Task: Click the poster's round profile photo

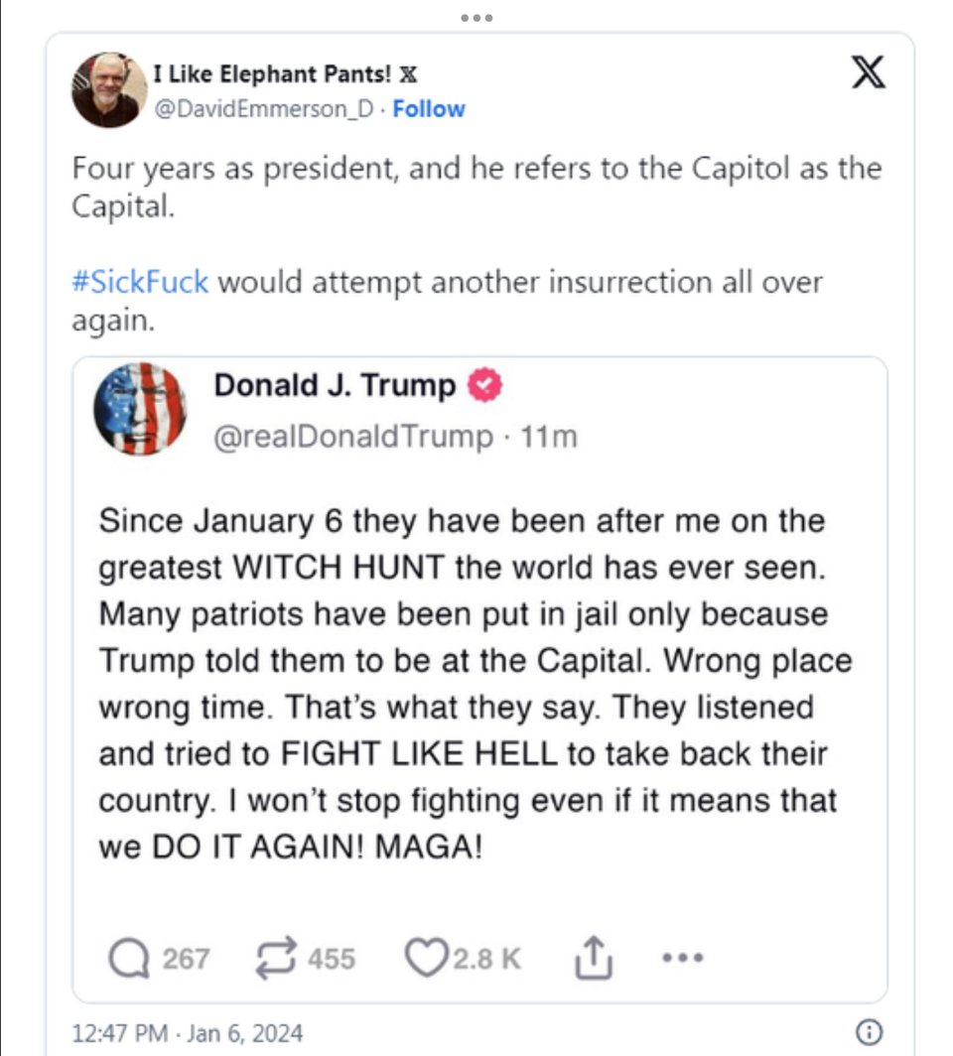Action: pyautogui.click(x=108, y=90)
